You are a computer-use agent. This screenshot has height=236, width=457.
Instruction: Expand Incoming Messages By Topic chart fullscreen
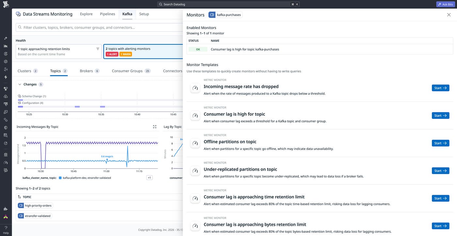coord(155,127)
